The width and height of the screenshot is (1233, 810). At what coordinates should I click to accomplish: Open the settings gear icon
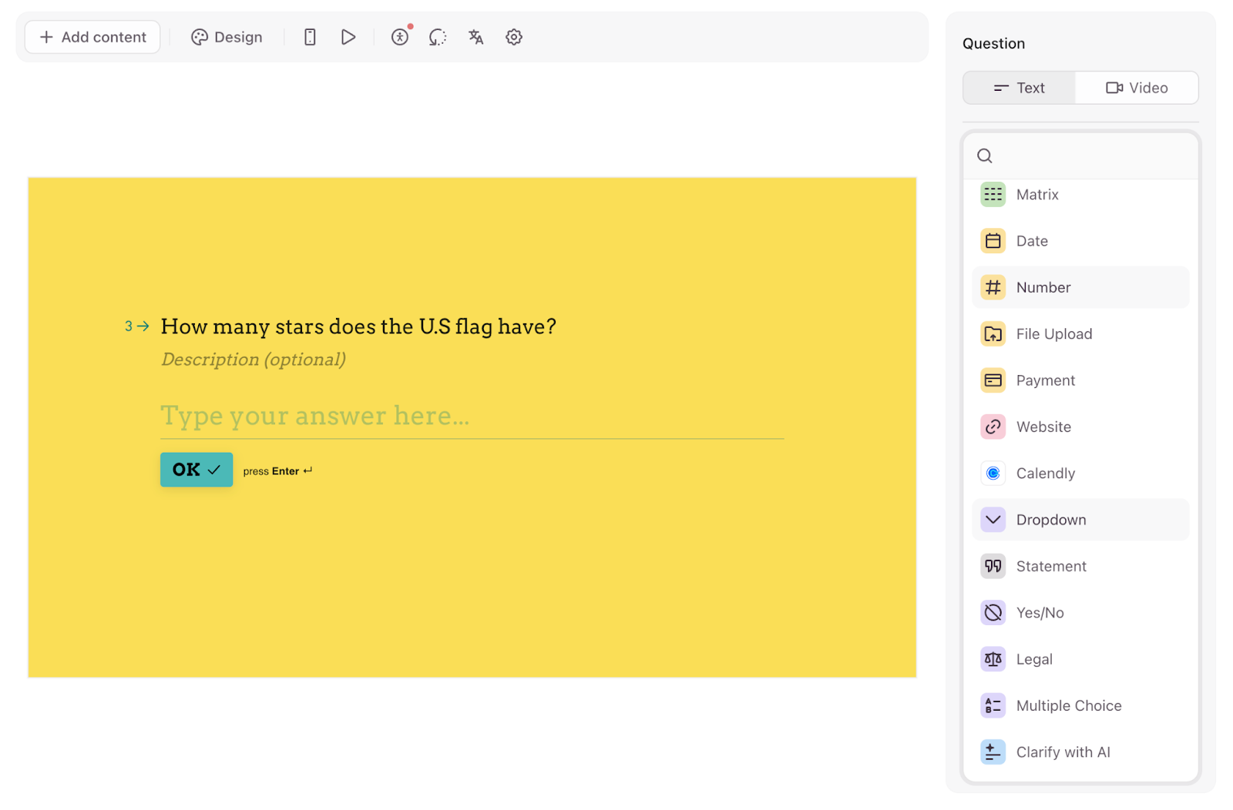514,37
